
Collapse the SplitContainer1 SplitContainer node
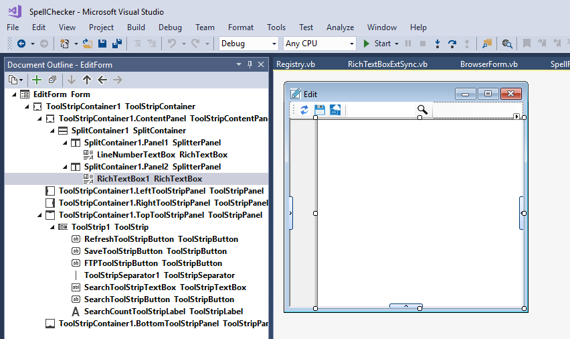click(x=52, y=131)
